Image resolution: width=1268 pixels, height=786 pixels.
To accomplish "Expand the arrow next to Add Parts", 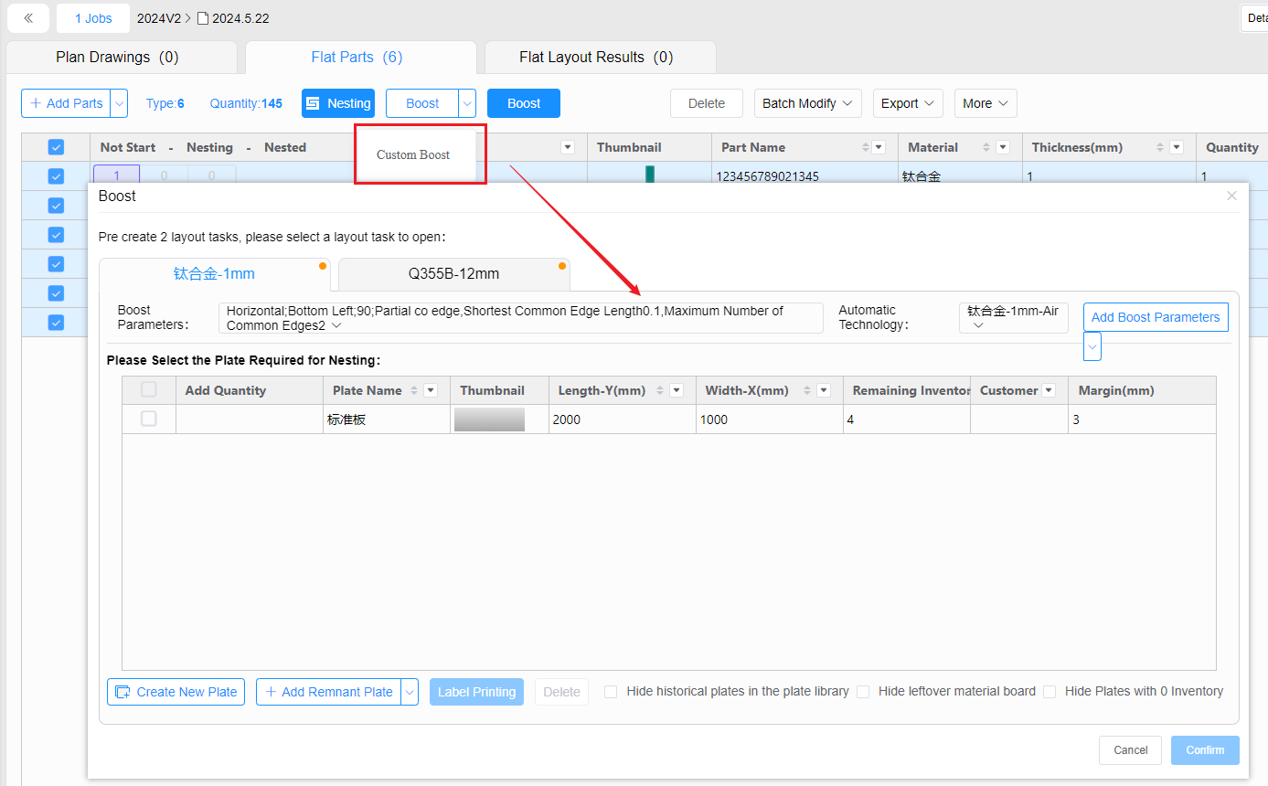I will click(x=119, y=103).
